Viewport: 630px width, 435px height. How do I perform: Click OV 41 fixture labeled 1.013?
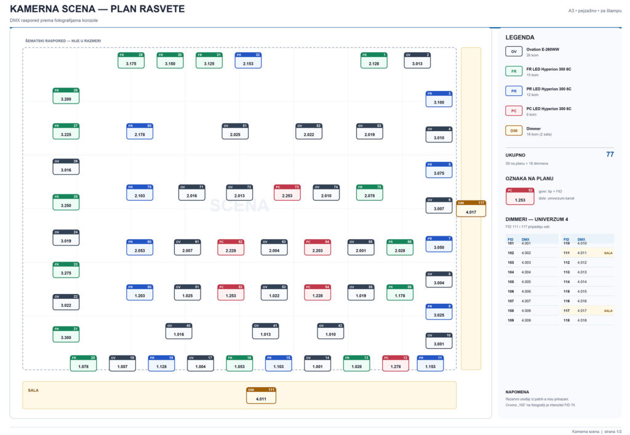pyautogui.click(x=266, y=331)
